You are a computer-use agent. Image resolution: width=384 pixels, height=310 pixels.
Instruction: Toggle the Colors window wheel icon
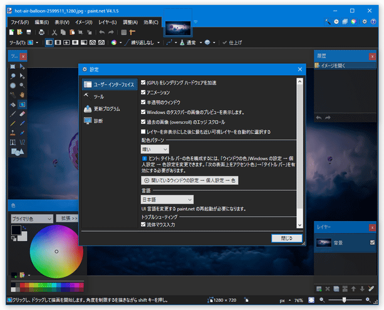click(353, 21)
